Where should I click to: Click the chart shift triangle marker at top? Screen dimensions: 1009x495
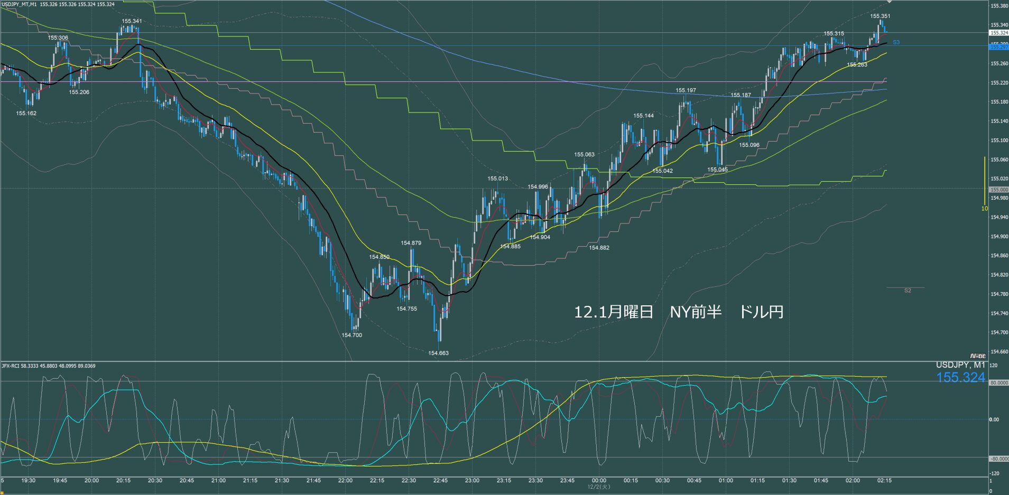pyautogui.click(x=889, y=3)
